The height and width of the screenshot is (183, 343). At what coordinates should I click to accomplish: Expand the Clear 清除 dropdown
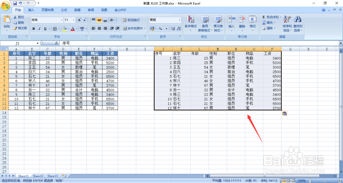[274, 28]
